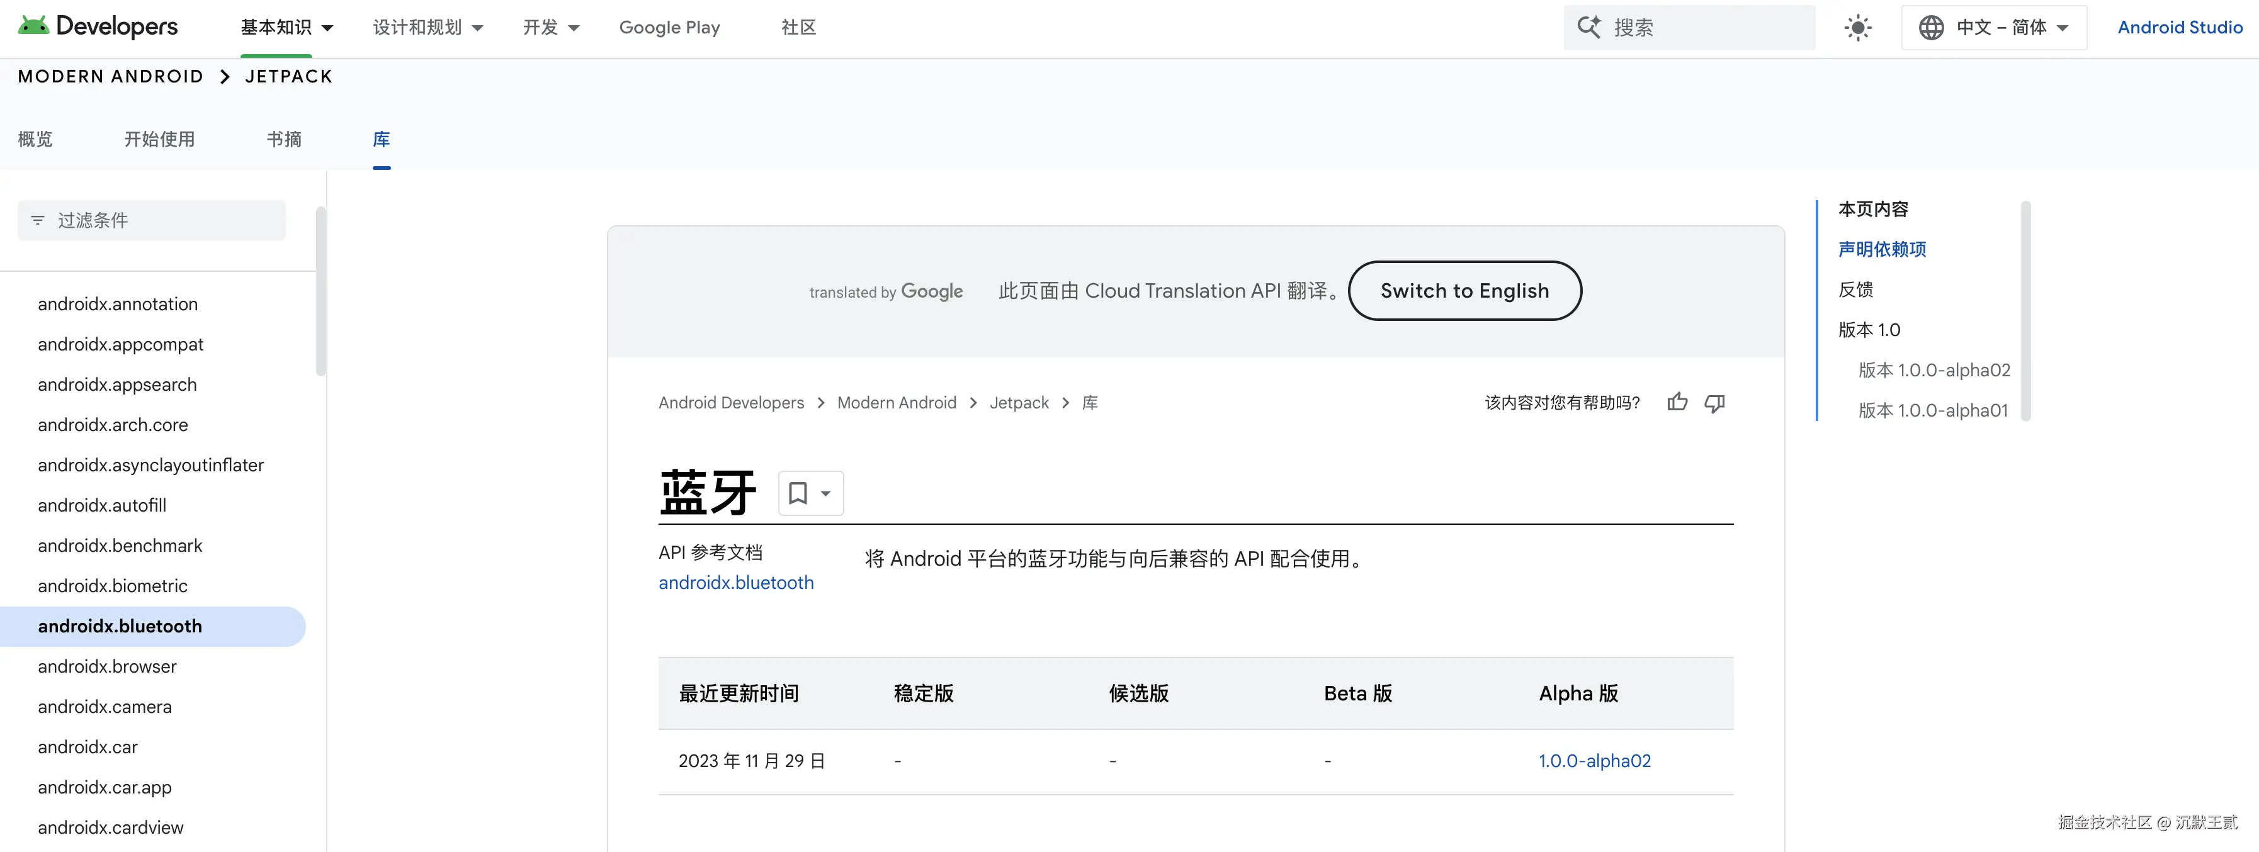Open the 中文 – 简体 language dropdown
The image size is (2259, 852).
(x=1993, y=27)
